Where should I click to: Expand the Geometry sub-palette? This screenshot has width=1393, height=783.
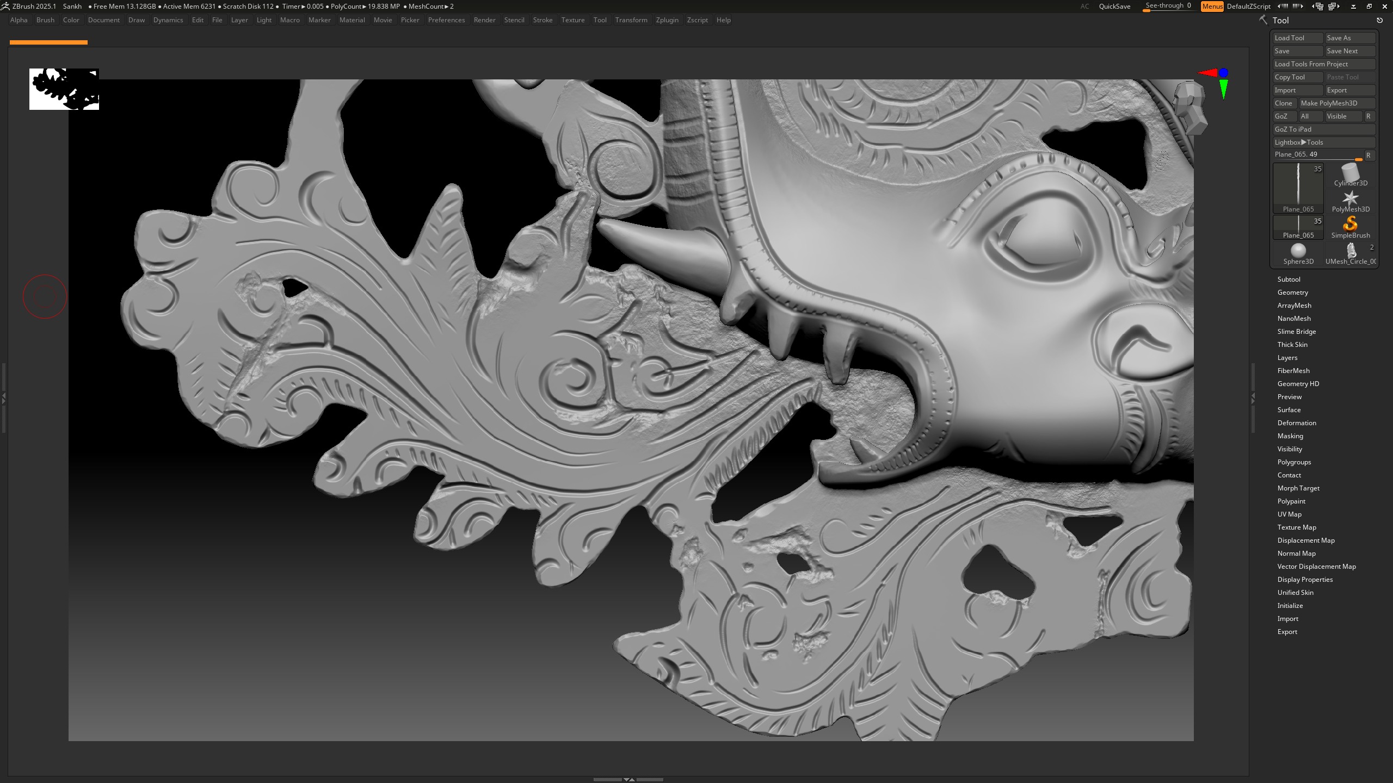pyautogui.click(x=1293, y=293)
